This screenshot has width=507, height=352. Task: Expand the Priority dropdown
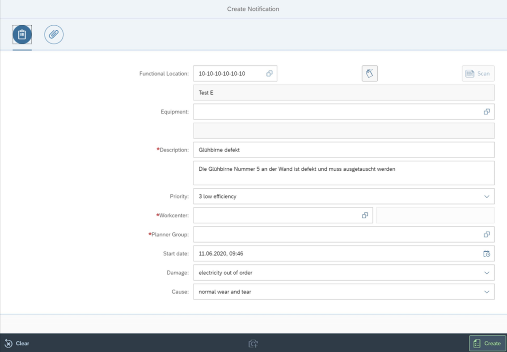(x=486, y=197)
